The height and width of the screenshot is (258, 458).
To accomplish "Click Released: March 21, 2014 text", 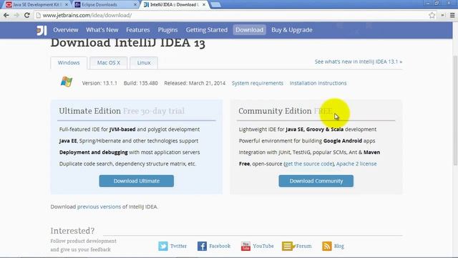I will (195, 83).
